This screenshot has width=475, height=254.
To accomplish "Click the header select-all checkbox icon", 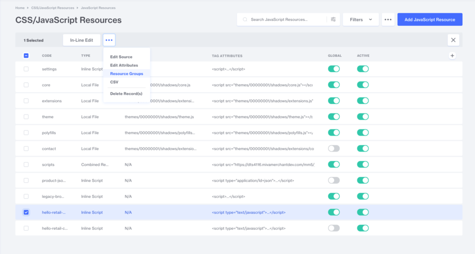I will (26, 56).
